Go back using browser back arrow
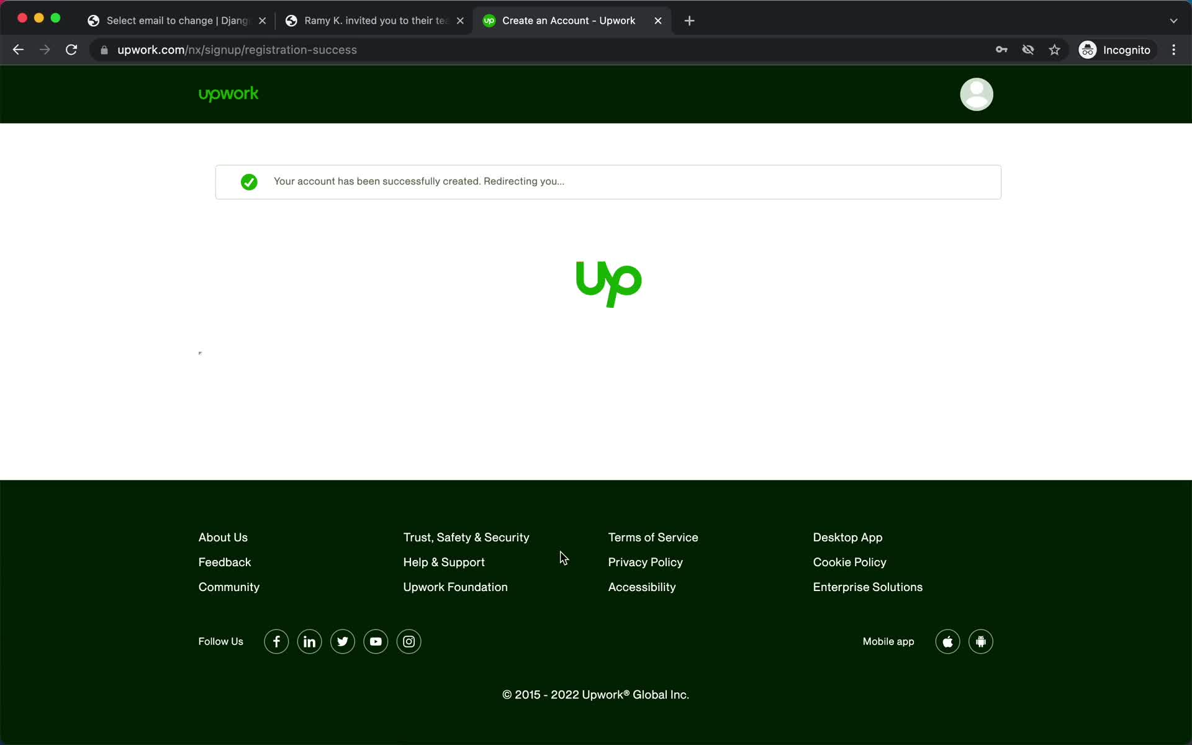The height and width of the screenshot is (745, 1192). (18, 50)
